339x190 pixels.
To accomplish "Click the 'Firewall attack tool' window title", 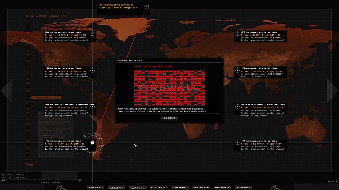I will (130, 61).
